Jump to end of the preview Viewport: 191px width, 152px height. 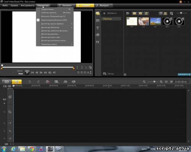[x=45, y=72]
